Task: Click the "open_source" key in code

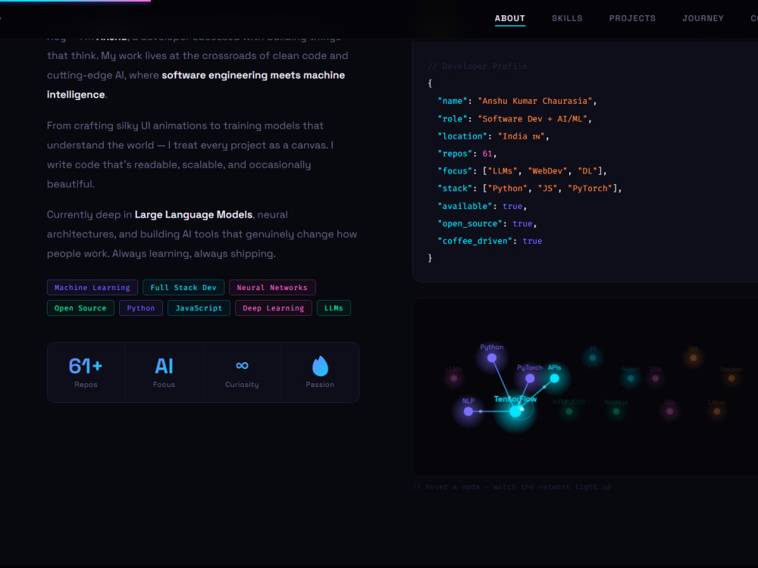Action: [x=470, y=223]
